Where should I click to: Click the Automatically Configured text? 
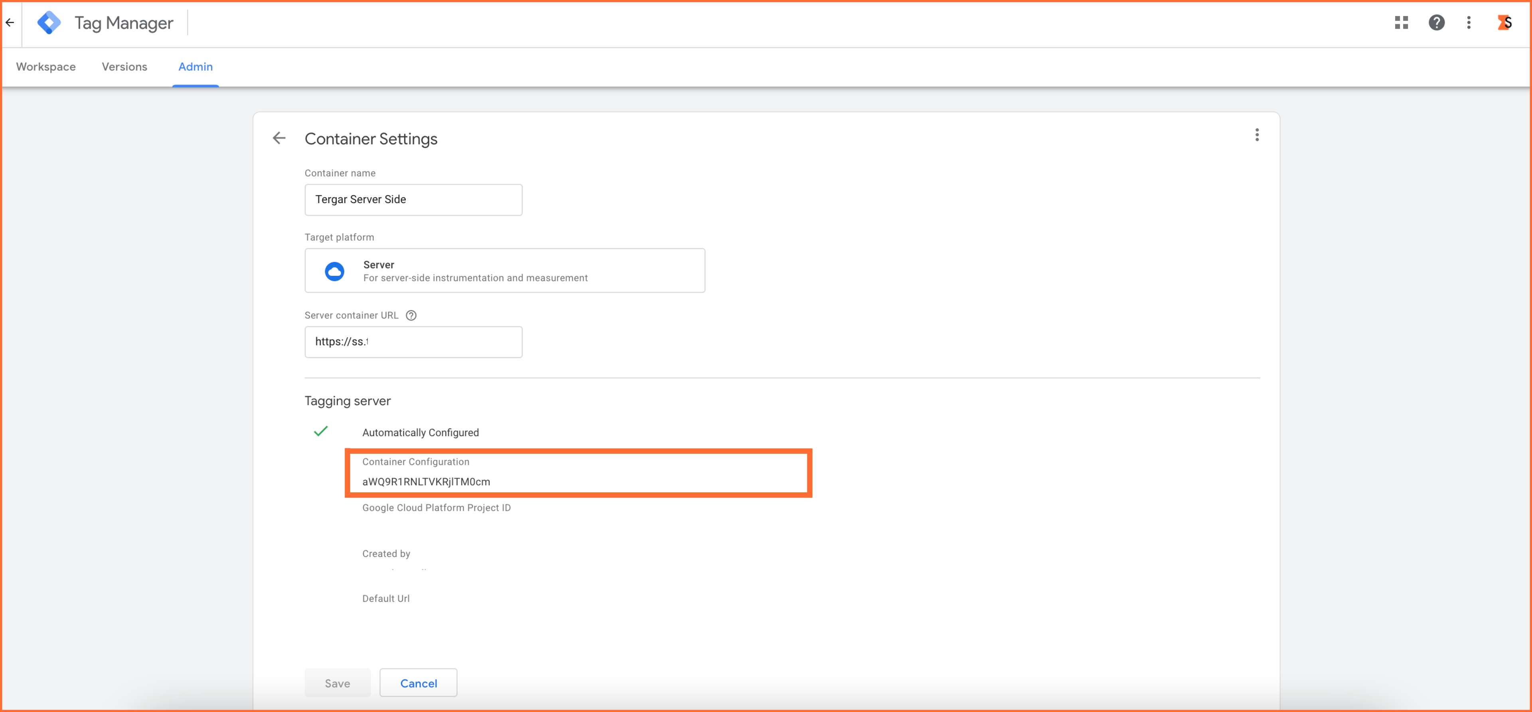421,433
